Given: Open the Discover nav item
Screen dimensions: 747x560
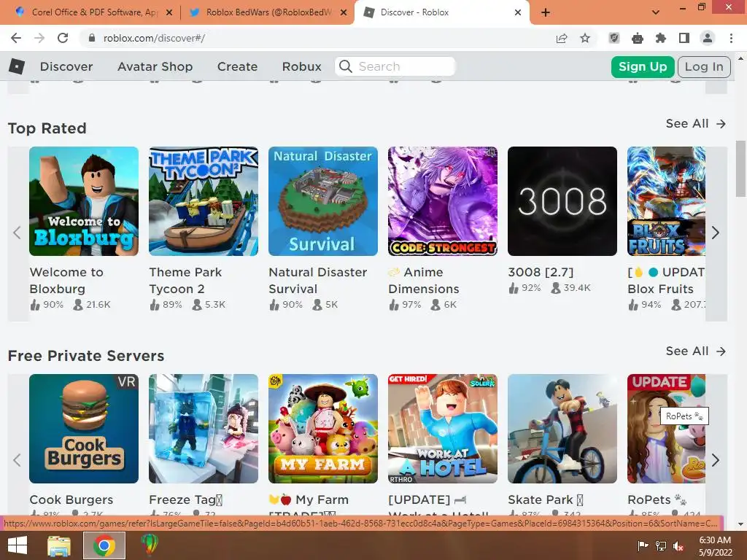Looking at the screenshot, I should 66,66.
